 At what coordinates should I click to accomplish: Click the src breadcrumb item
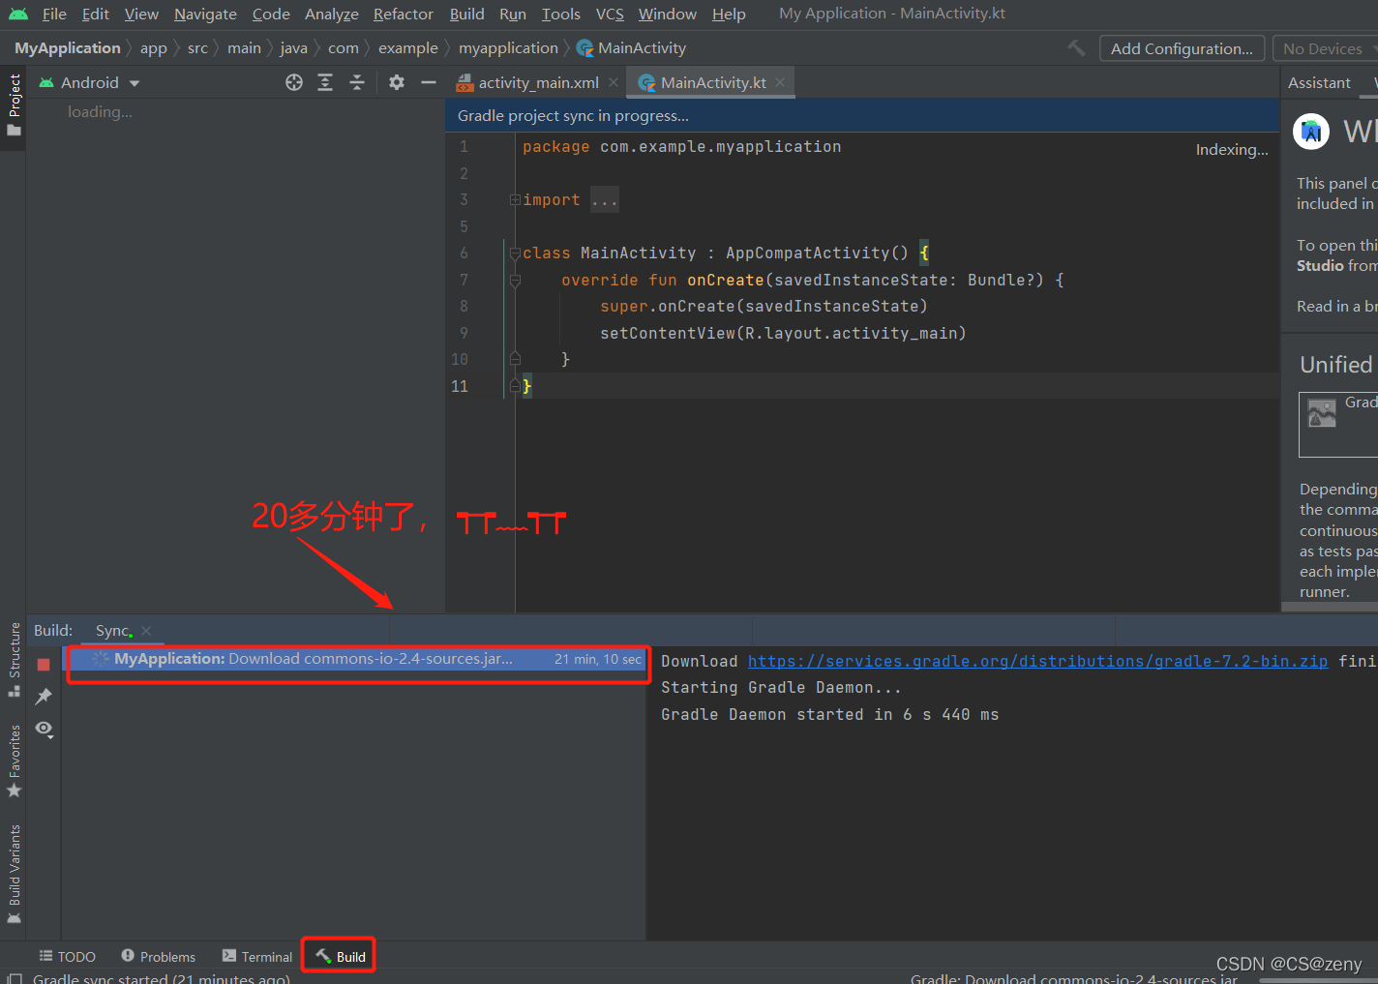197,48
